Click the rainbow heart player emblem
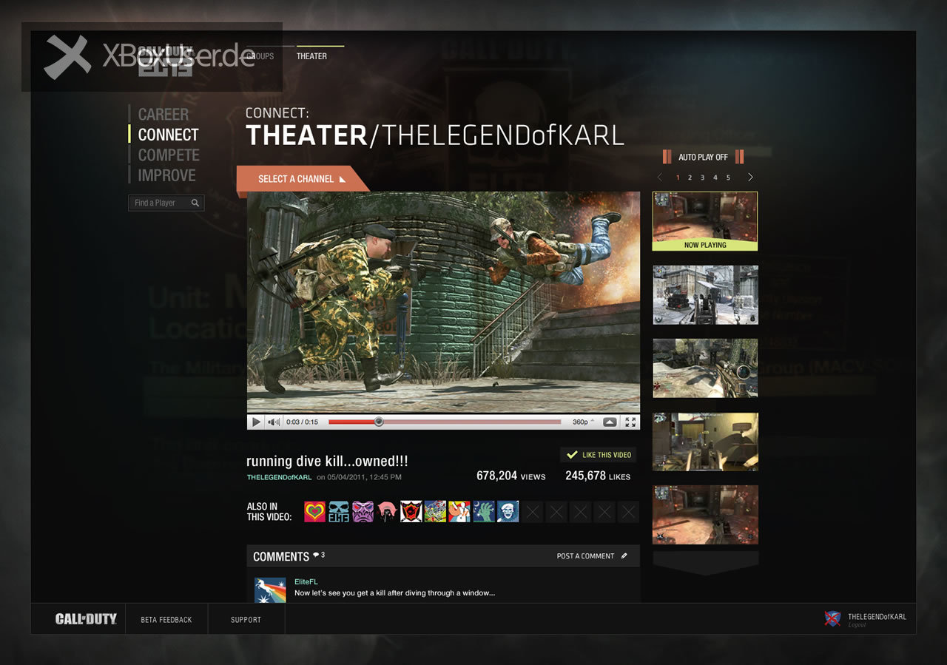Screen dimensions: 947x665 tap(314, 511)
